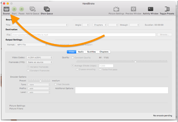Click the 'Picture Settings:' summary label

[17, 106]
